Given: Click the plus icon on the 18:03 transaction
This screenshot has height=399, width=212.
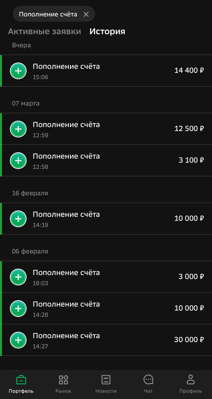Looking at the screenshot, I should point(18,277).
